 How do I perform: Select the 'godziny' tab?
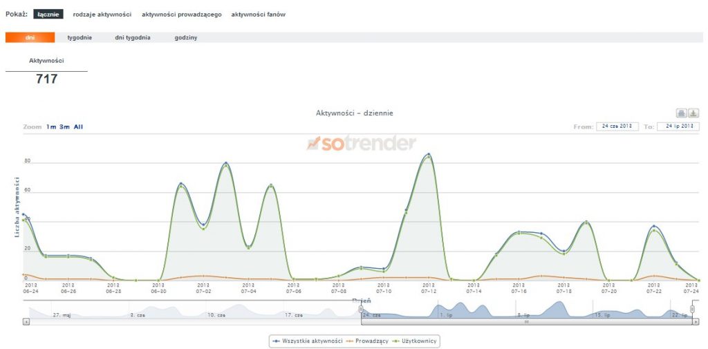[x=186, y=38]
